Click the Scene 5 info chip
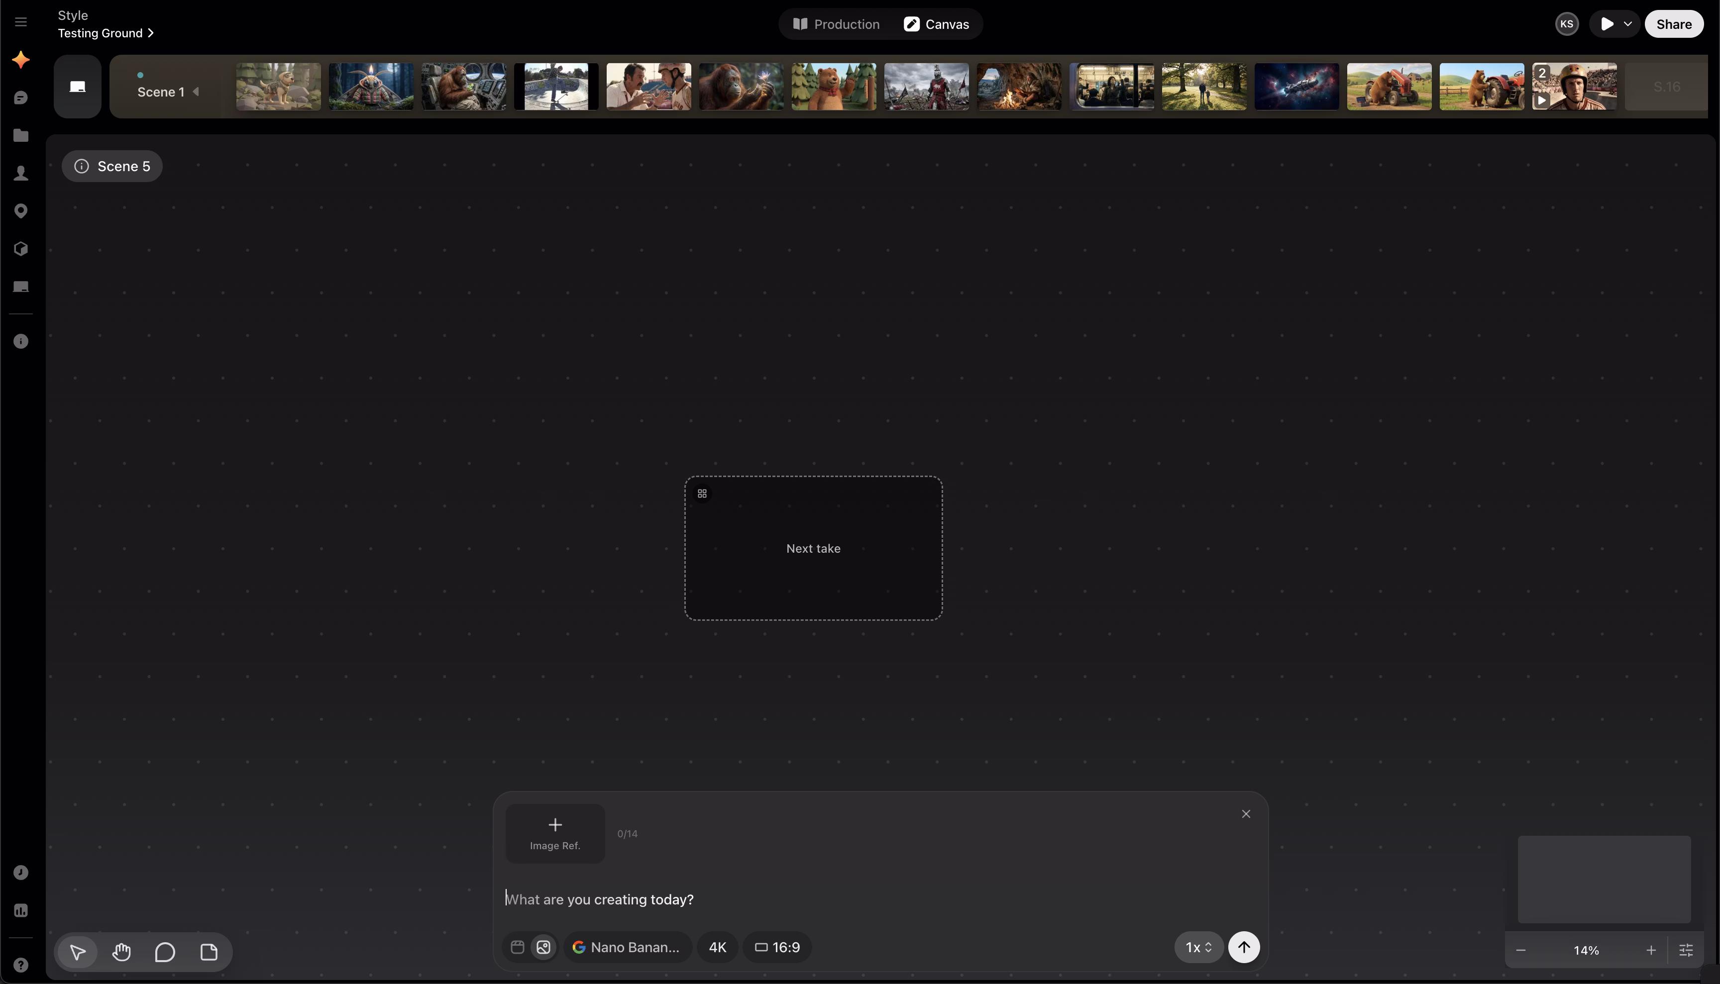This screenshot has height=984, width=1720. pos(112,166)
